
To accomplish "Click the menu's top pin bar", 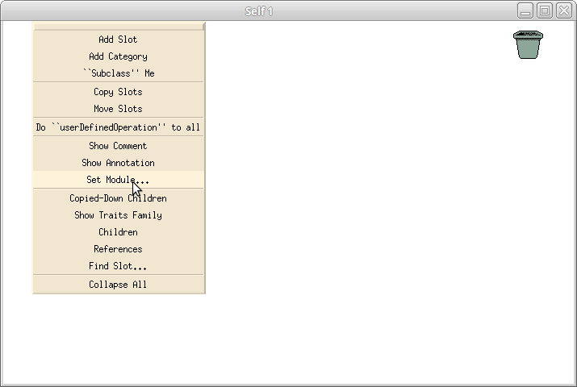I will (x=119, y=26).
